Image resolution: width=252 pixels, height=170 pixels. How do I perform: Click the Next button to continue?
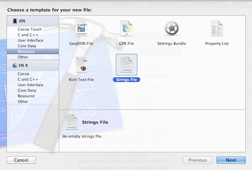click(231, 160)
